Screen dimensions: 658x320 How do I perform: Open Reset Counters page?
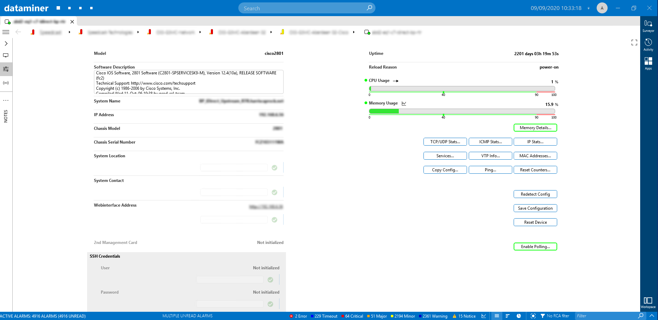(x=535, y=170)
